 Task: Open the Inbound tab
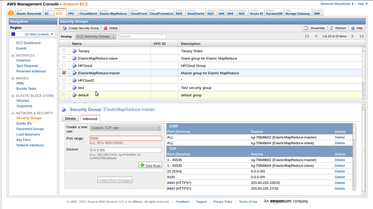click(90, 118)
